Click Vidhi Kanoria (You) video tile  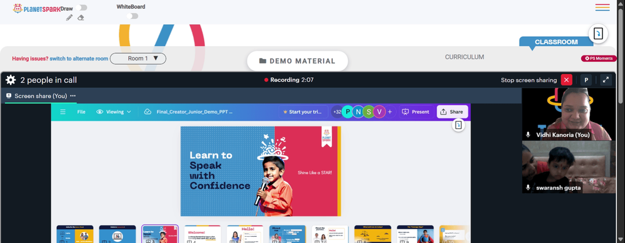click(x=569, y=114)
